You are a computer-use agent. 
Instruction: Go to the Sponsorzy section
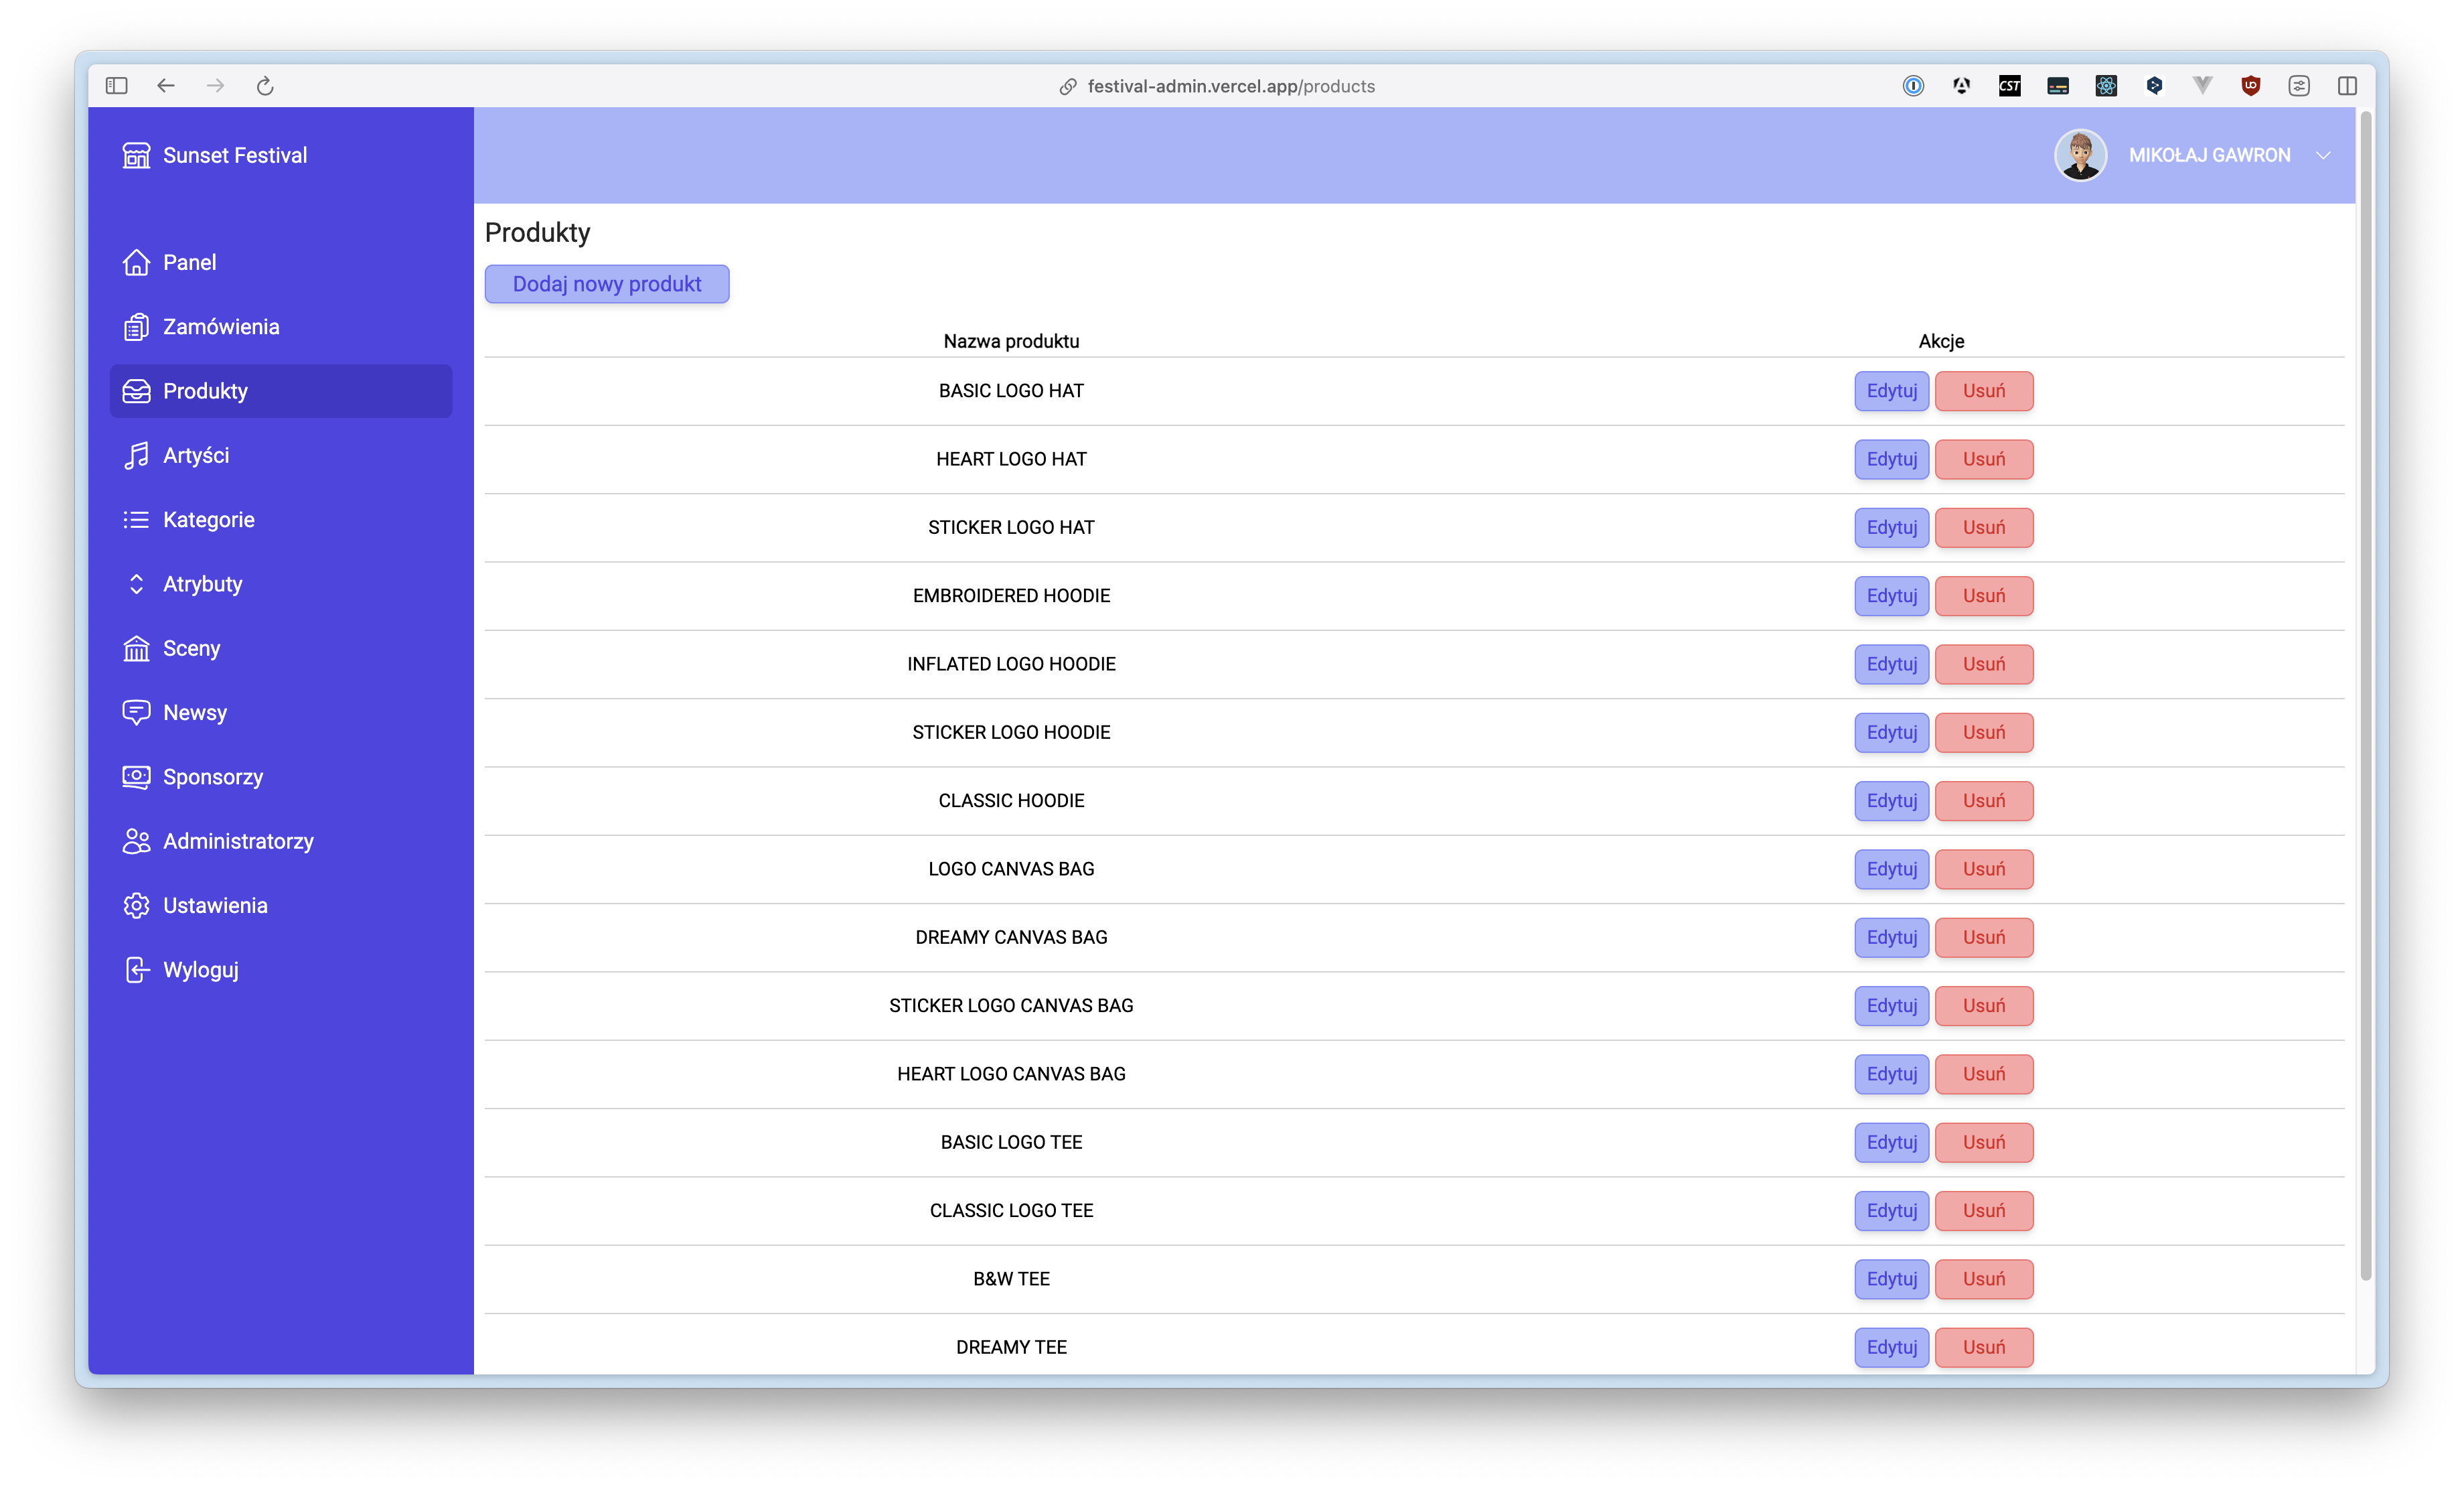point(212,776)
